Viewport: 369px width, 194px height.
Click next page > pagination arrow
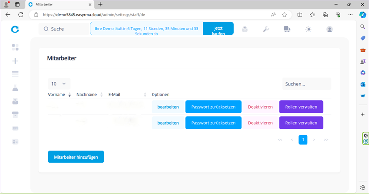pos(314,140)
